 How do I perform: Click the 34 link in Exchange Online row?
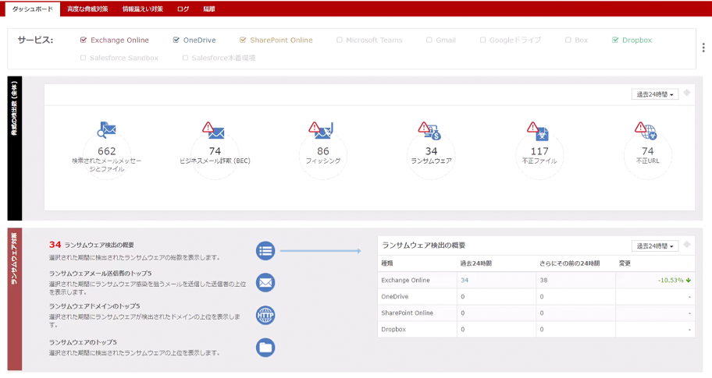pos(465,280)
